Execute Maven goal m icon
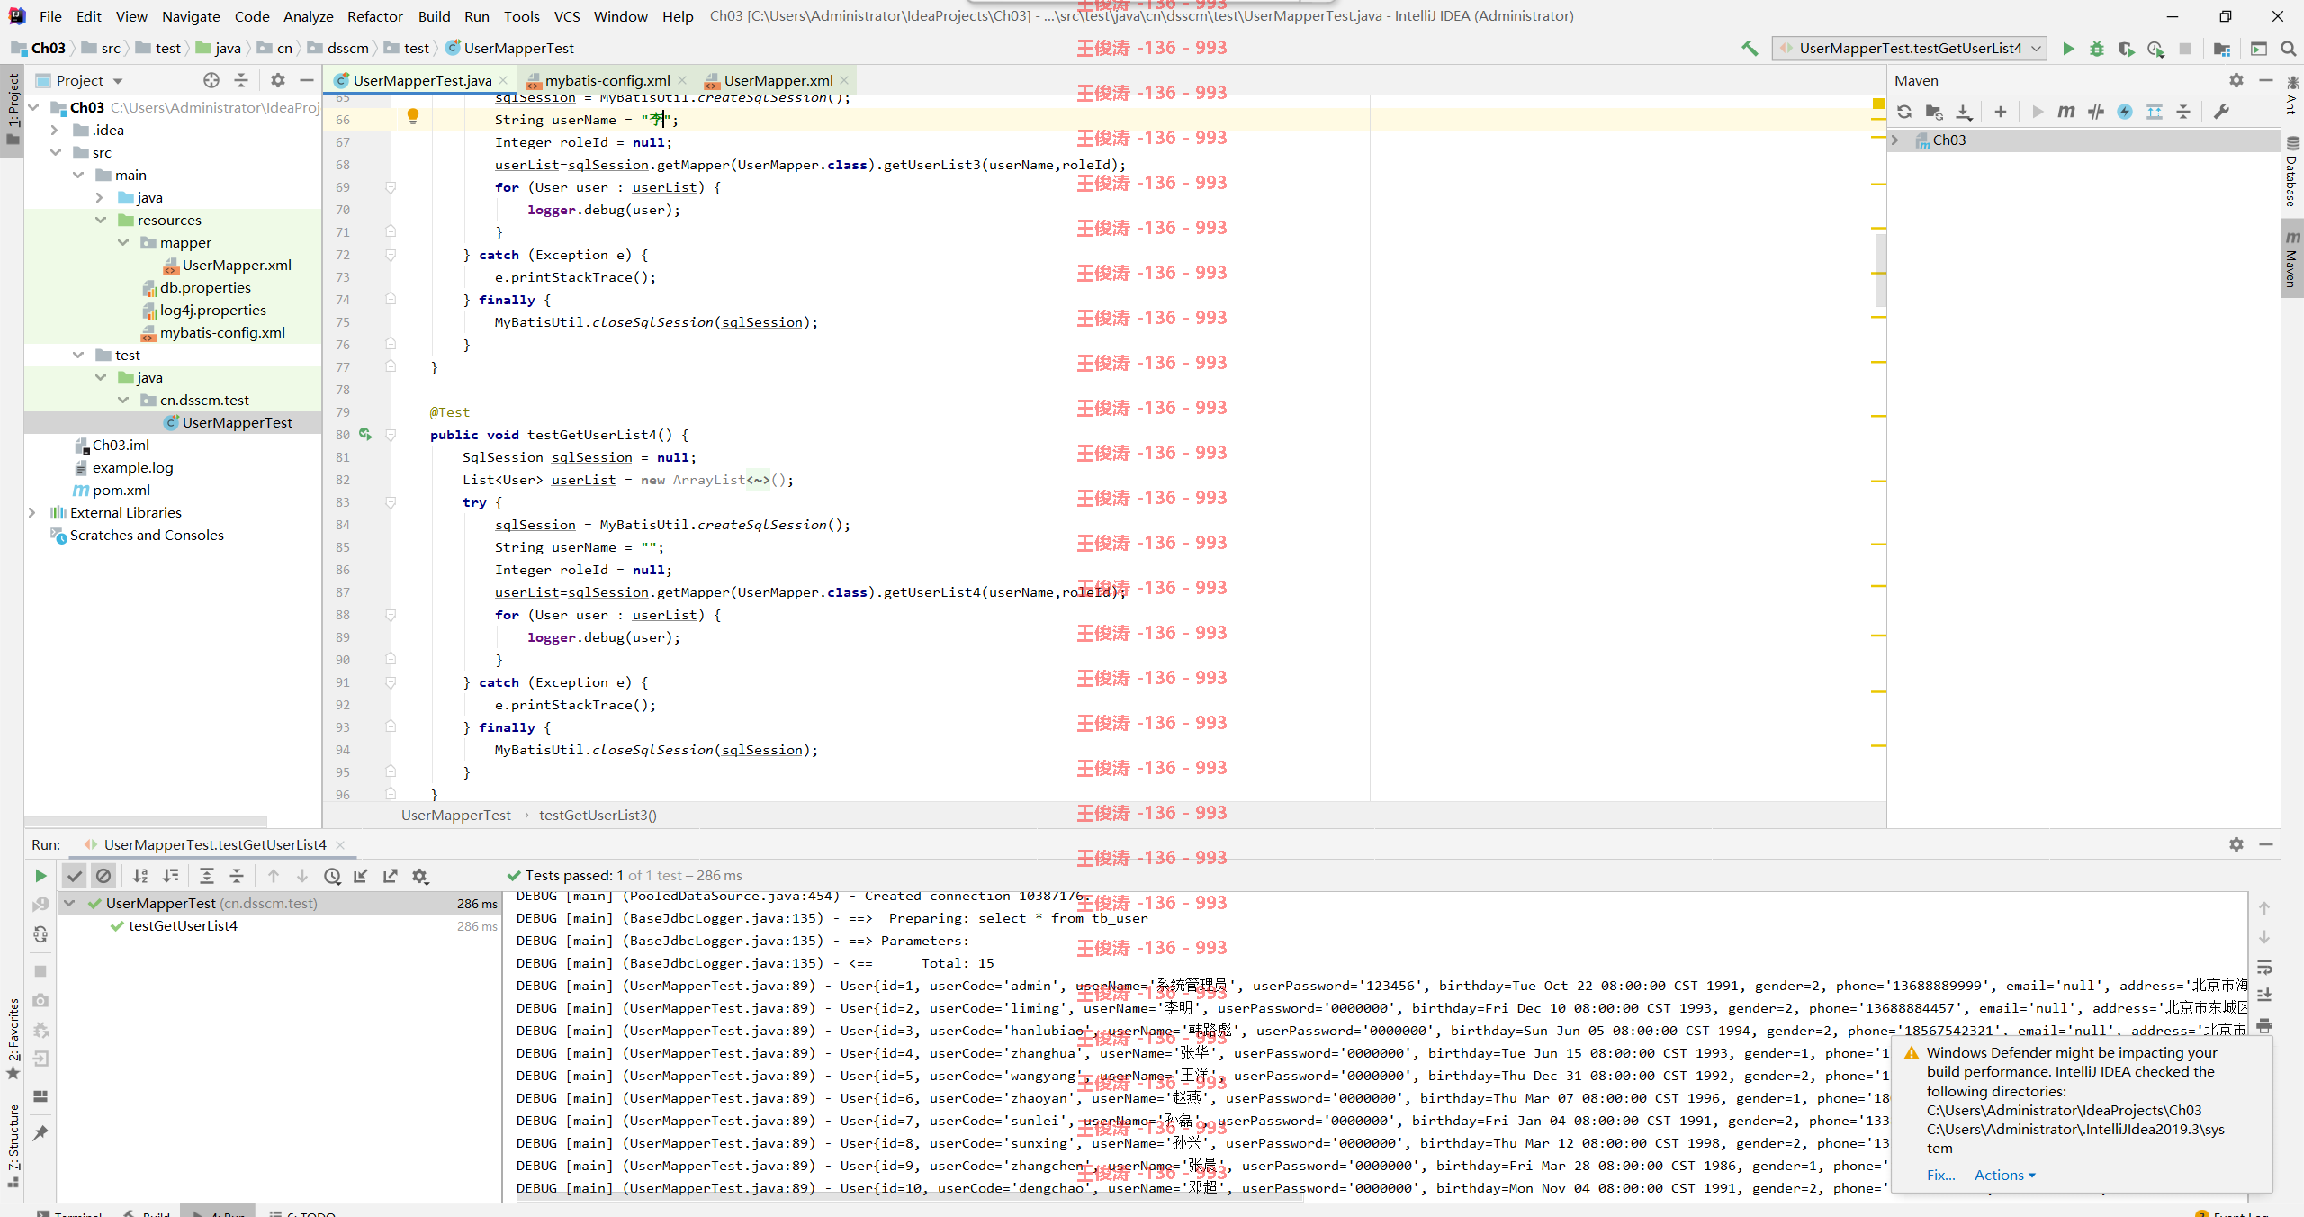 2066,112
